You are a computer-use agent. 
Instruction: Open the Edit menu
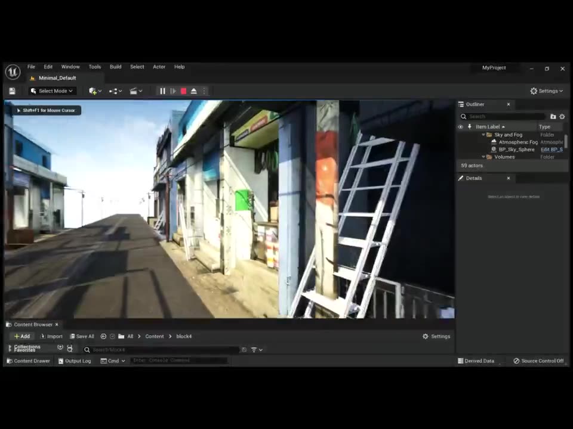point(48,67)
